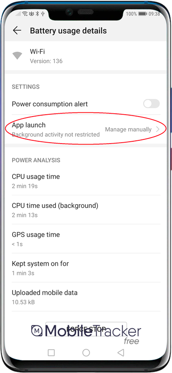Tap the Bluetooth icon in status bar
The width and height of the screenshot is (172, 373).
(x=37, y=14)
